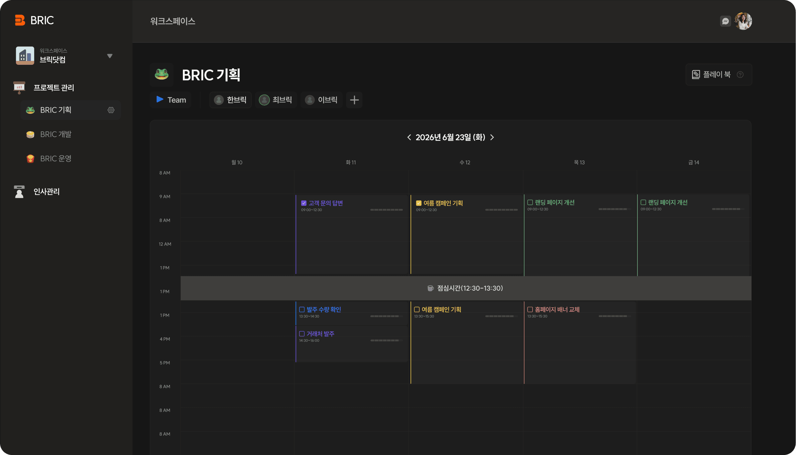Viewport: 796px width, 455px height.
Task: Click the 이브릭 avatar icon
Action: click(x=310, y=100)
